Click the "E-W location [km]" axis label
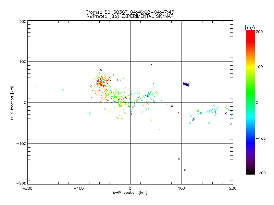Screen dimensions: 274x205 click(130, 193)
